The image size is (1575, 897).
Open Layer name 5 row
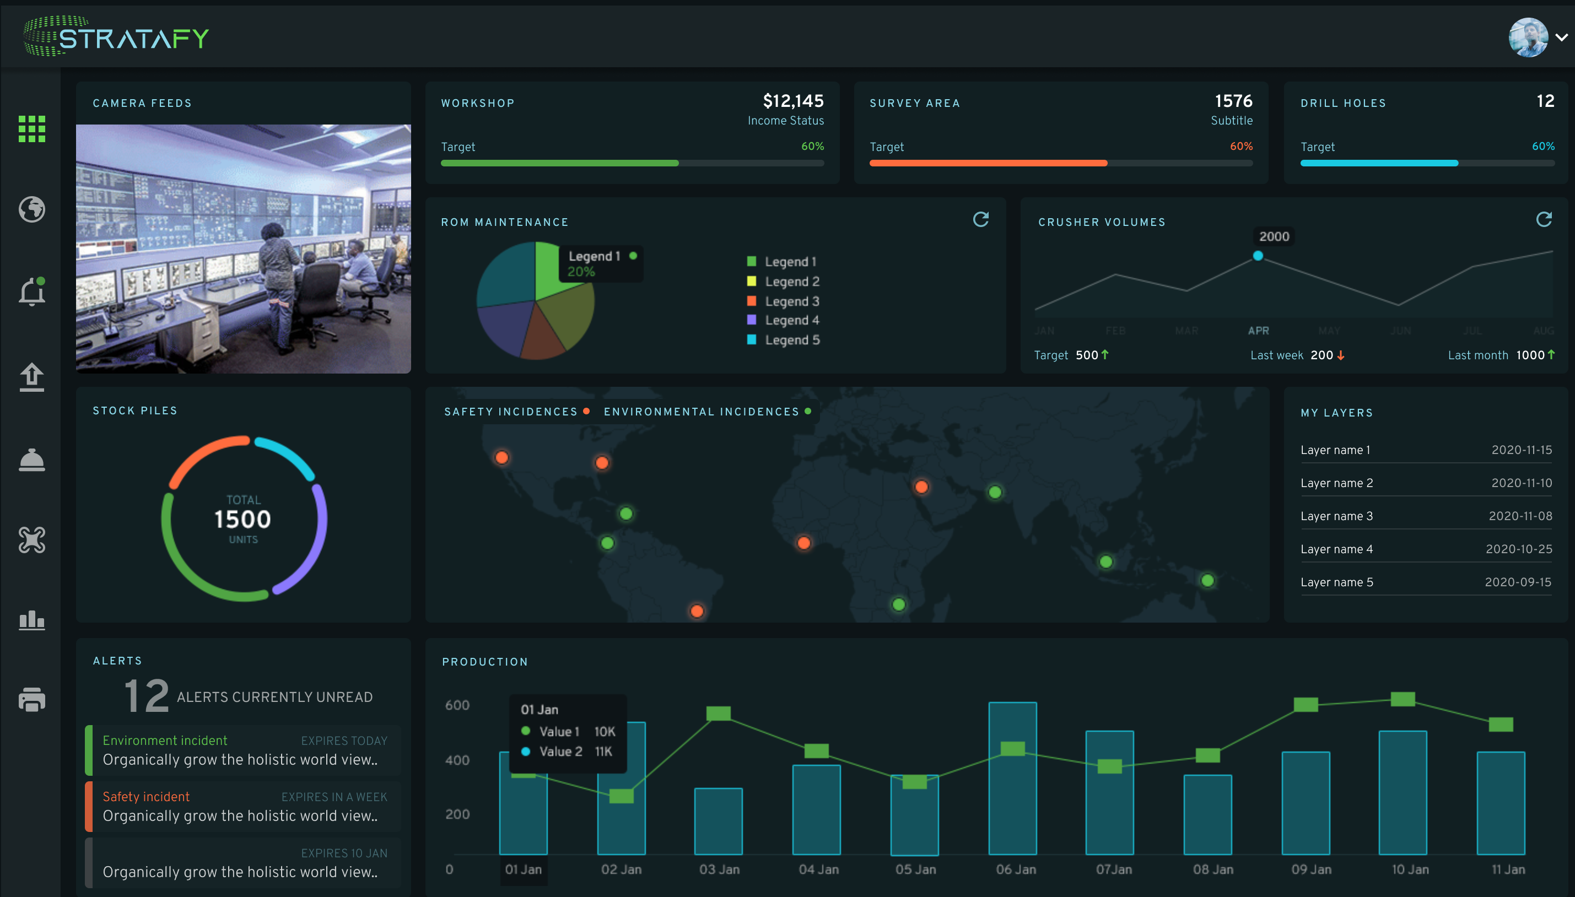pos(1426,582)
